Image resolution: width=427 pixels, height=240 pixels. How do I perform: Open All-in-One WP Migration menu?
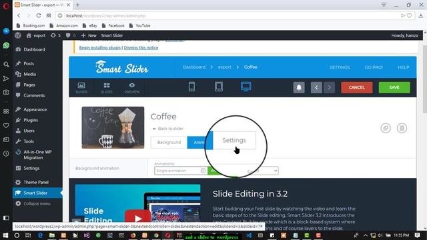pyautogui.click(x=37, y=155)
